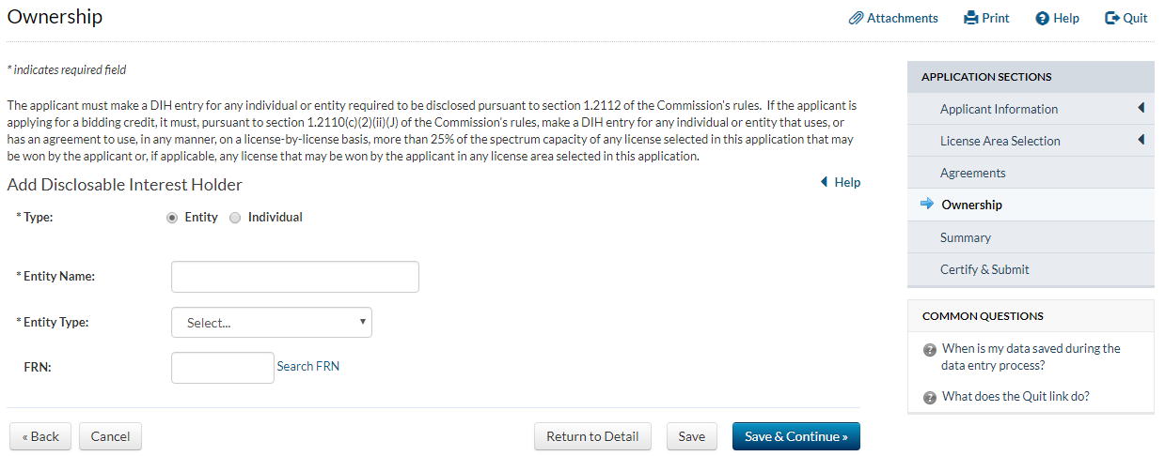Expand the Applicant Information section arrow

click(1141, 109)
